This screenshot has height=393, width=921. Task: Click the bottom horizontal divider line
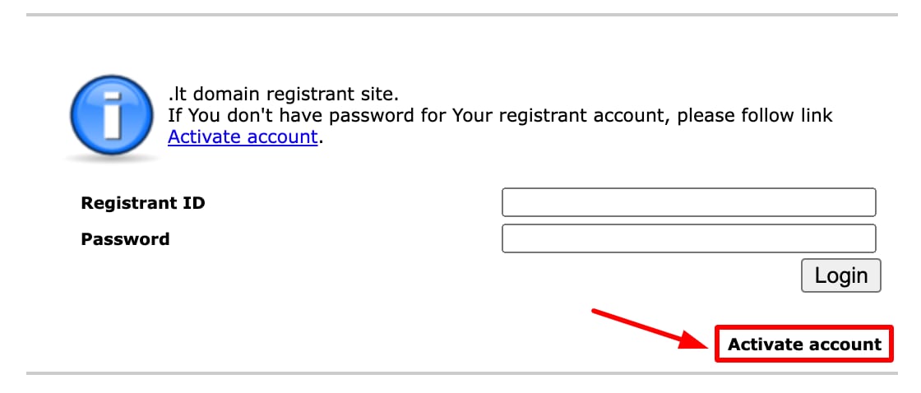[x=460, y=373]
